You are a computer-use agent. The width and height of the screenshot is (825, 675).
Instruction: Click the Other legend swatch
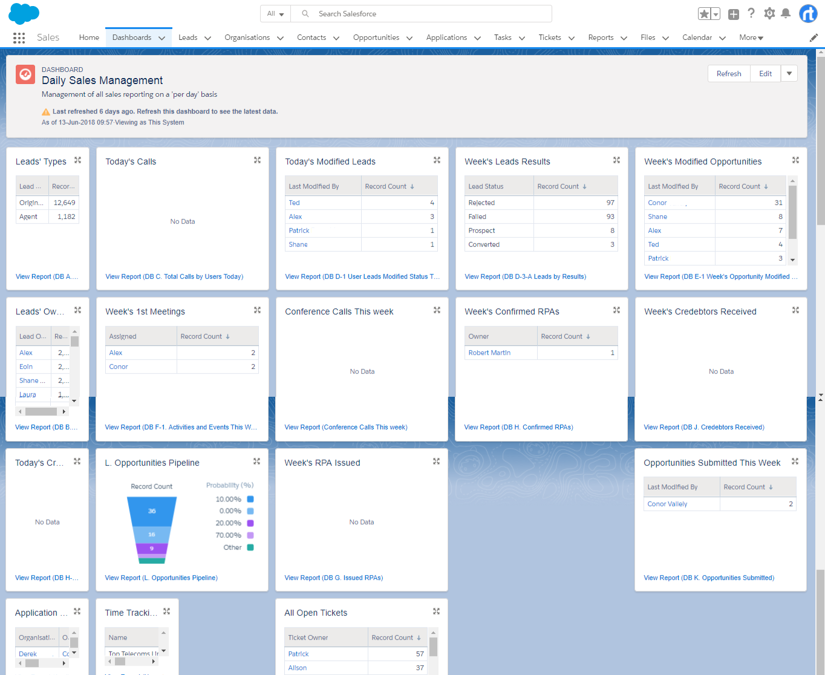[250, 547]
